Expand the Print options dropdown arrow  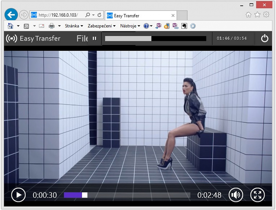point(59,26)
